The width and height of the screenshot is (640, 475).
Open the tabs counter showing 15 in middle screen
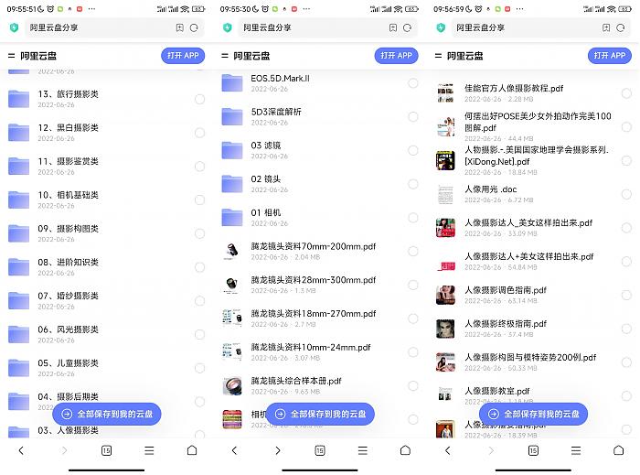point(320,450)
